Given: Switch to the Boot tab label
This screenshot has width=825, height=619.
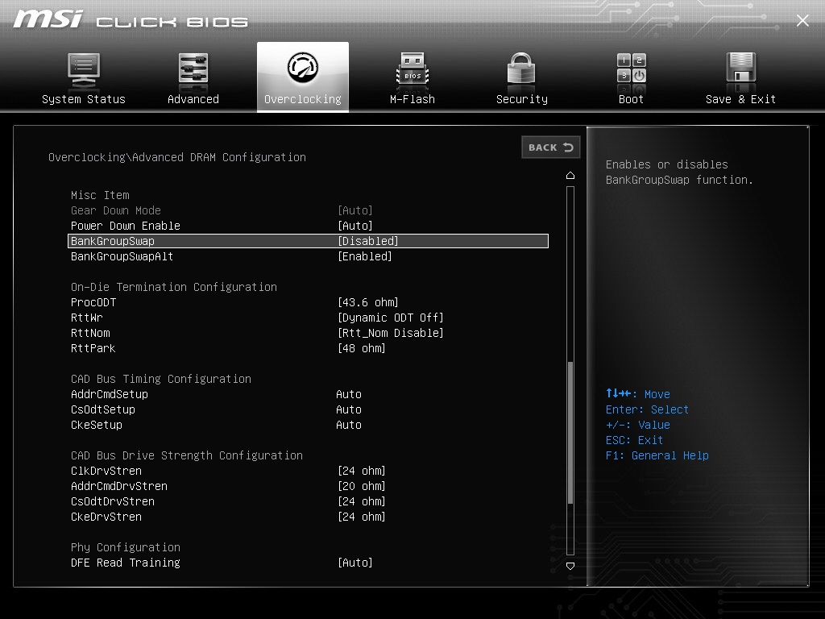Looking at the screenshot, I should (632, 99).
